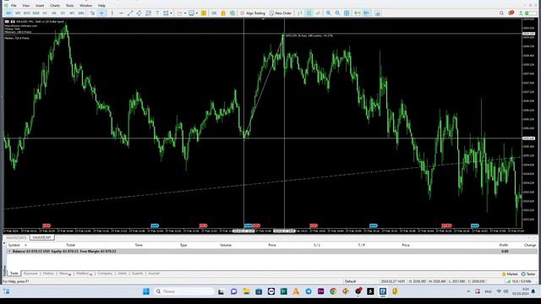Image resolution: width=541 pixels, height=304 pixels.
Task: Tile chart windows with grid icon
Action: point(347,14)
